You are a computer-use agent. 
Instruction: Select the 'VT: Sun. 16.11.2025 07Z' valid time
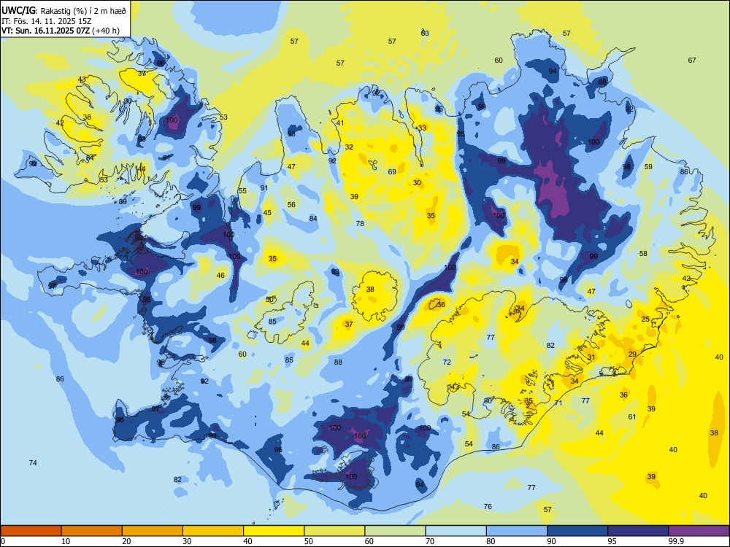(x=45, y=31)
